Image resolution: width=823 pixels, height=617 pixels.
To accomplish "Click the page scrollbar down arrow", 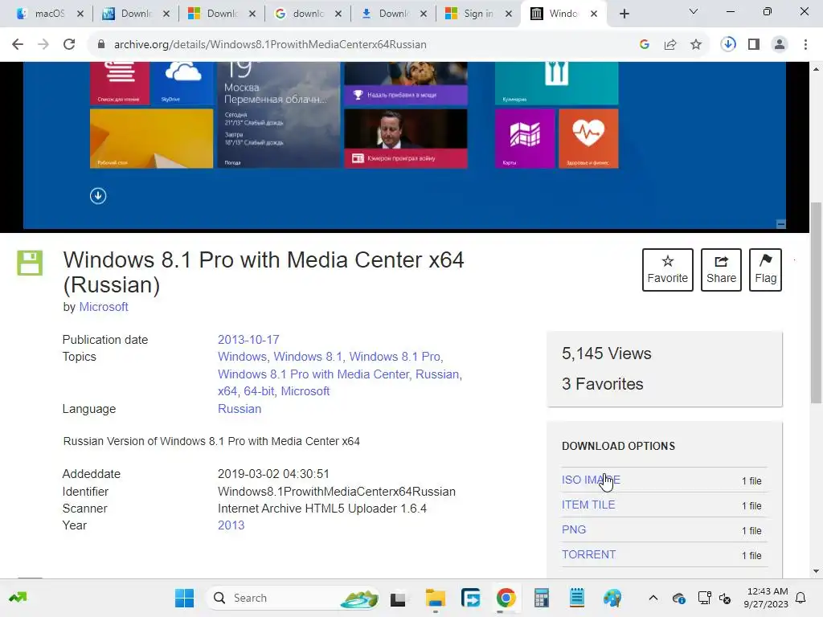I will 816,571.
